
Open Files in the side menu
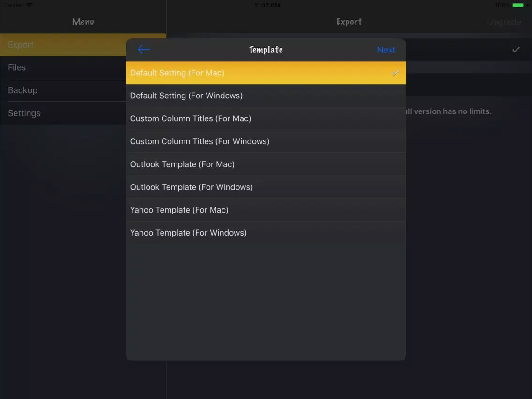tap(63, 67)
